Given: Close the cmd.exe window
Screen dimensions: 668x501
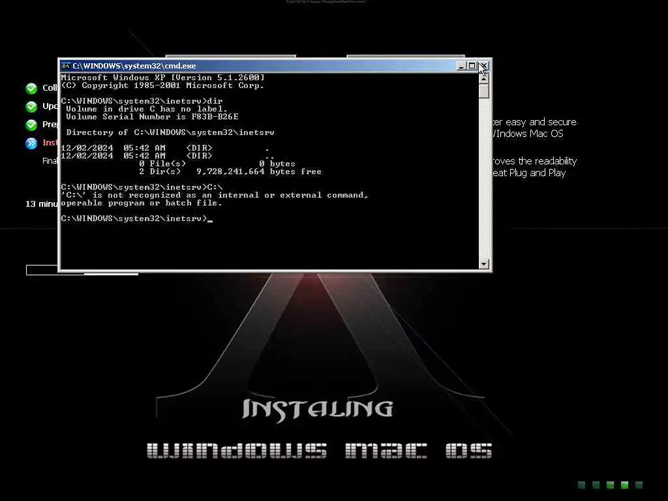Looking at the screenshot, I should pos(483,66).
